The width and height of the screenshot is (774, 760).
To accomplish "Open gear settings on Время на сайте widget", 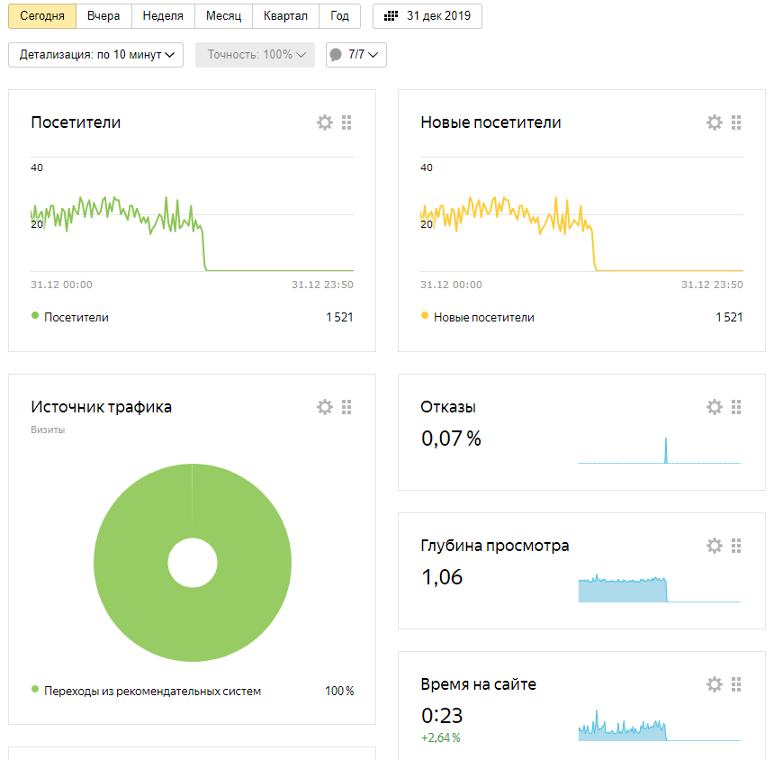I will click(x=715, y=684).
